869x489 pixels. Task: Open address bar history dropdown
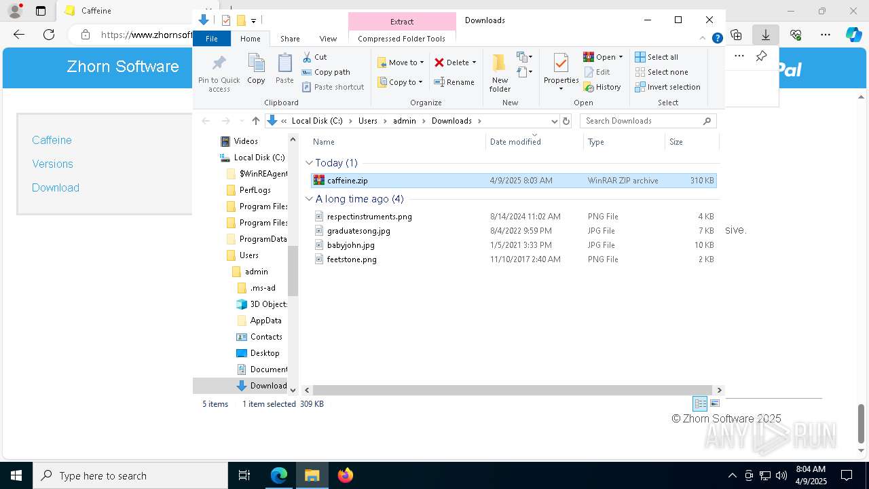[x=554, y=121]
